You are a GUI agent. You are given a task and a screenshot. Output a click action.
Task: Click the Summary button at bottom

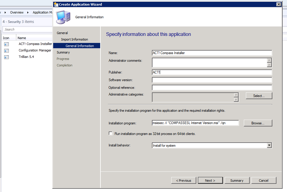[x=237, y=181]
